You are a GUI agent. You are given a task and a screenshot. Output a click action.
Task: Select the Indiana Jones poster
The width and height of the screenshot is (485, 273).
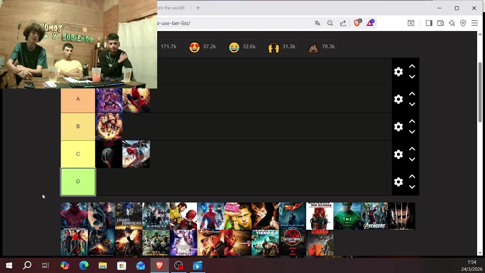(211, 243)
